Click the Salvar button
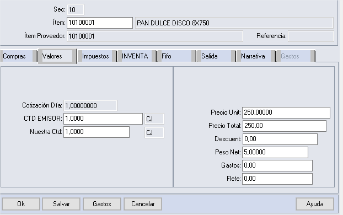 (x=61, y=204)
